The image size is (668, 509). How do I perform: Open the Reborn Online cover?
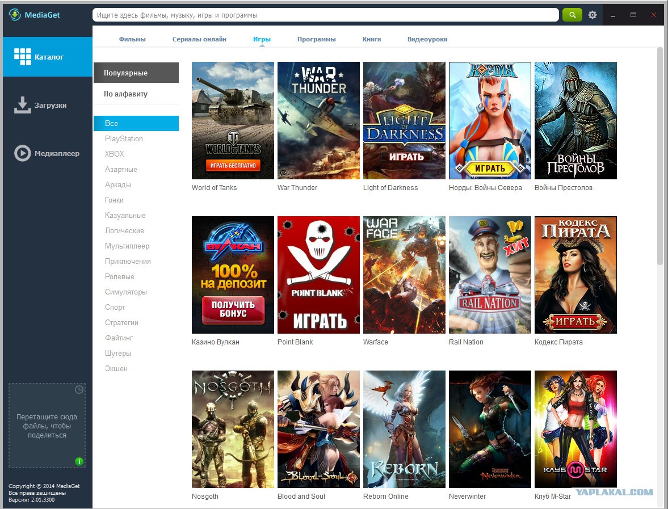click(x=404, y=430)
